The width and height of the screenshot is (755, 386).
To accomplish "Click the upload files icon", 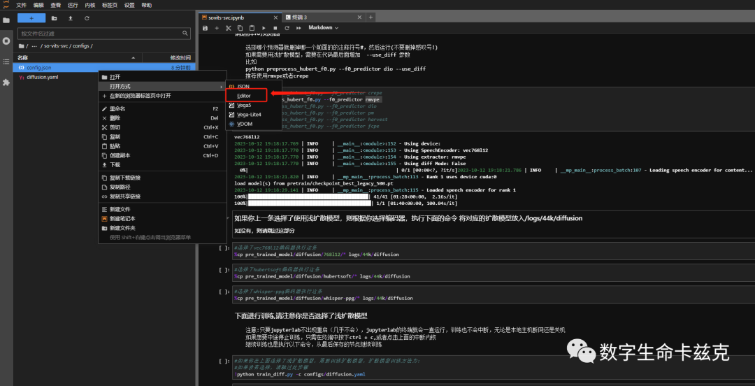I will click(71, 18).
